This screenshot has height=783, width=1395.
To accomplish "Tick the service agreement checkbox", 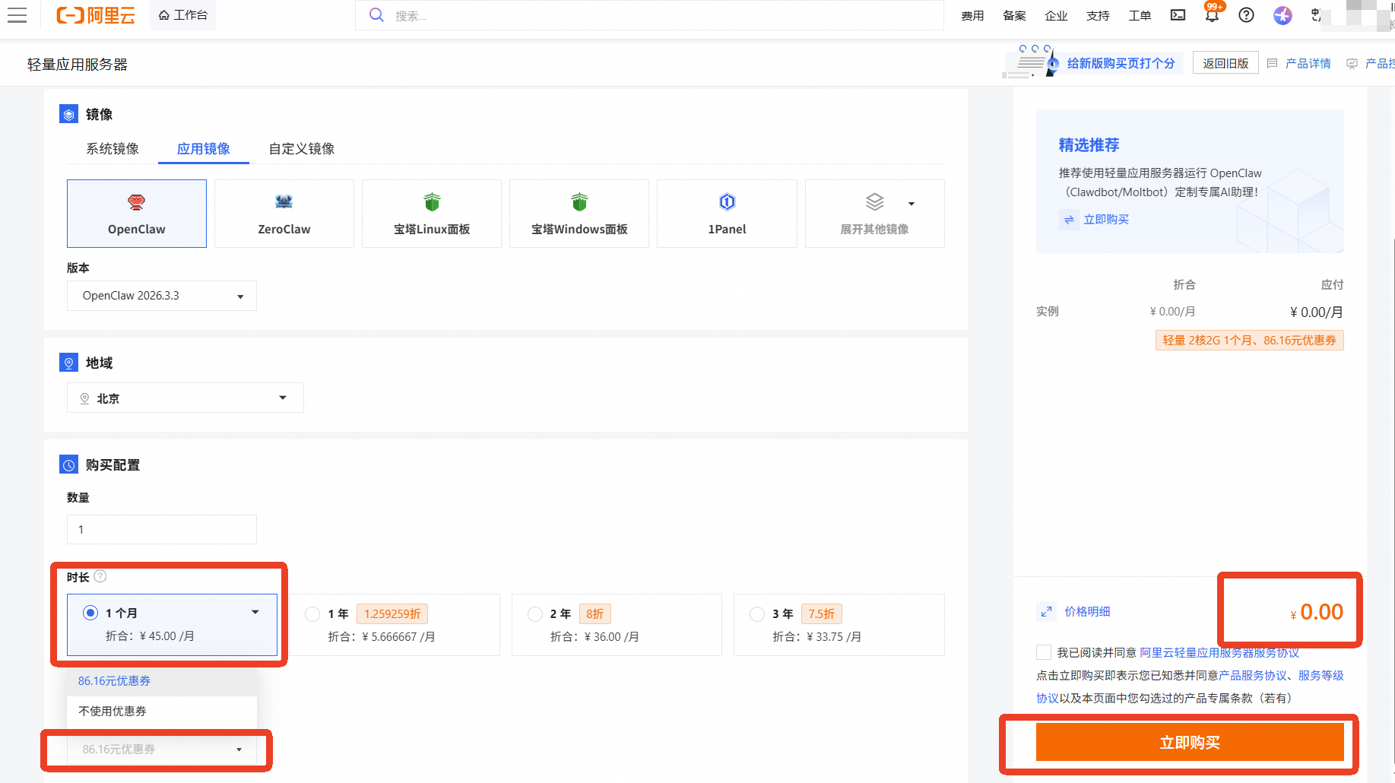I will click(x=1044, y=652).
